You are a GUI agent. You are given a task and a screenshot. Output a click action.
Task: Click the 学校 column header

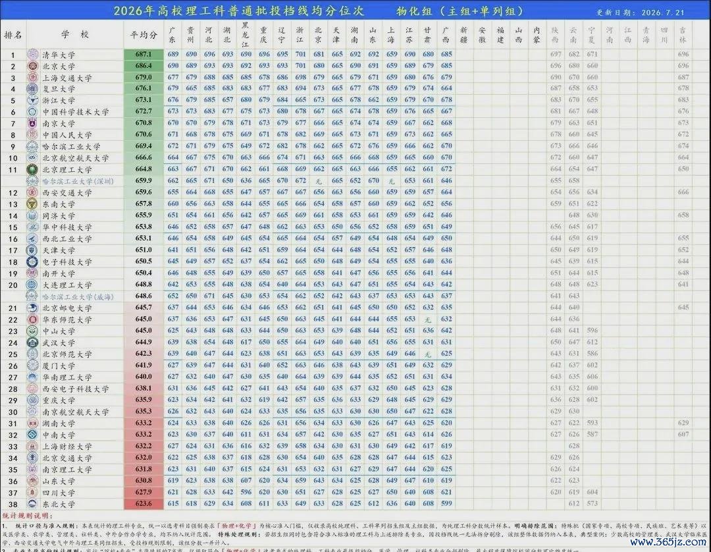(75, 34)
